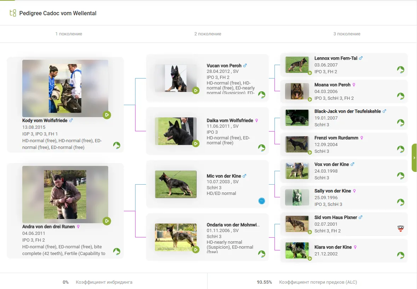Play slideshow on Kody vom Wolfsfriede photo
417x289 pixels.
click(x=107, y=115)
